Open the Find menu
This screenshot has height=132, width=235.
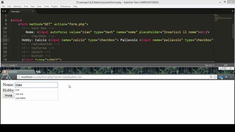click(x=26, y=6)
